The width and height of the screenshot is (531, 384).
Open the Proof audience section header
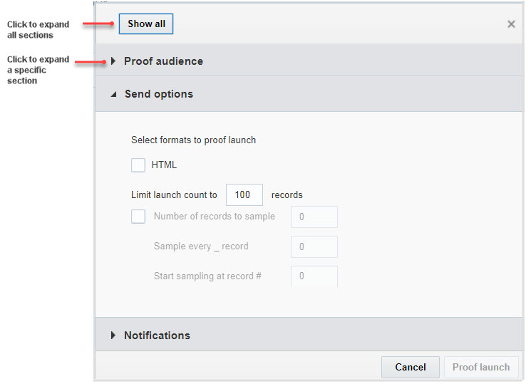[x=163, y=61]
